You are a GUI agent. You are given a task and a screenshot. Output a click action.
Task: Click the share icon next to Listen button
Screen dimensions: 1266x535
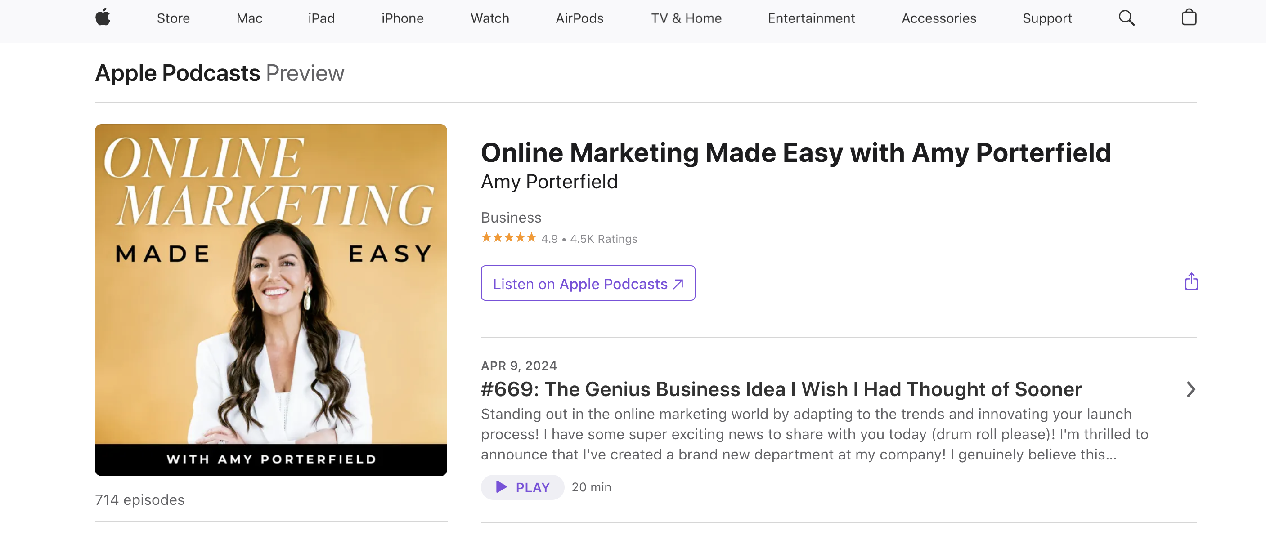coord(1191,281)
